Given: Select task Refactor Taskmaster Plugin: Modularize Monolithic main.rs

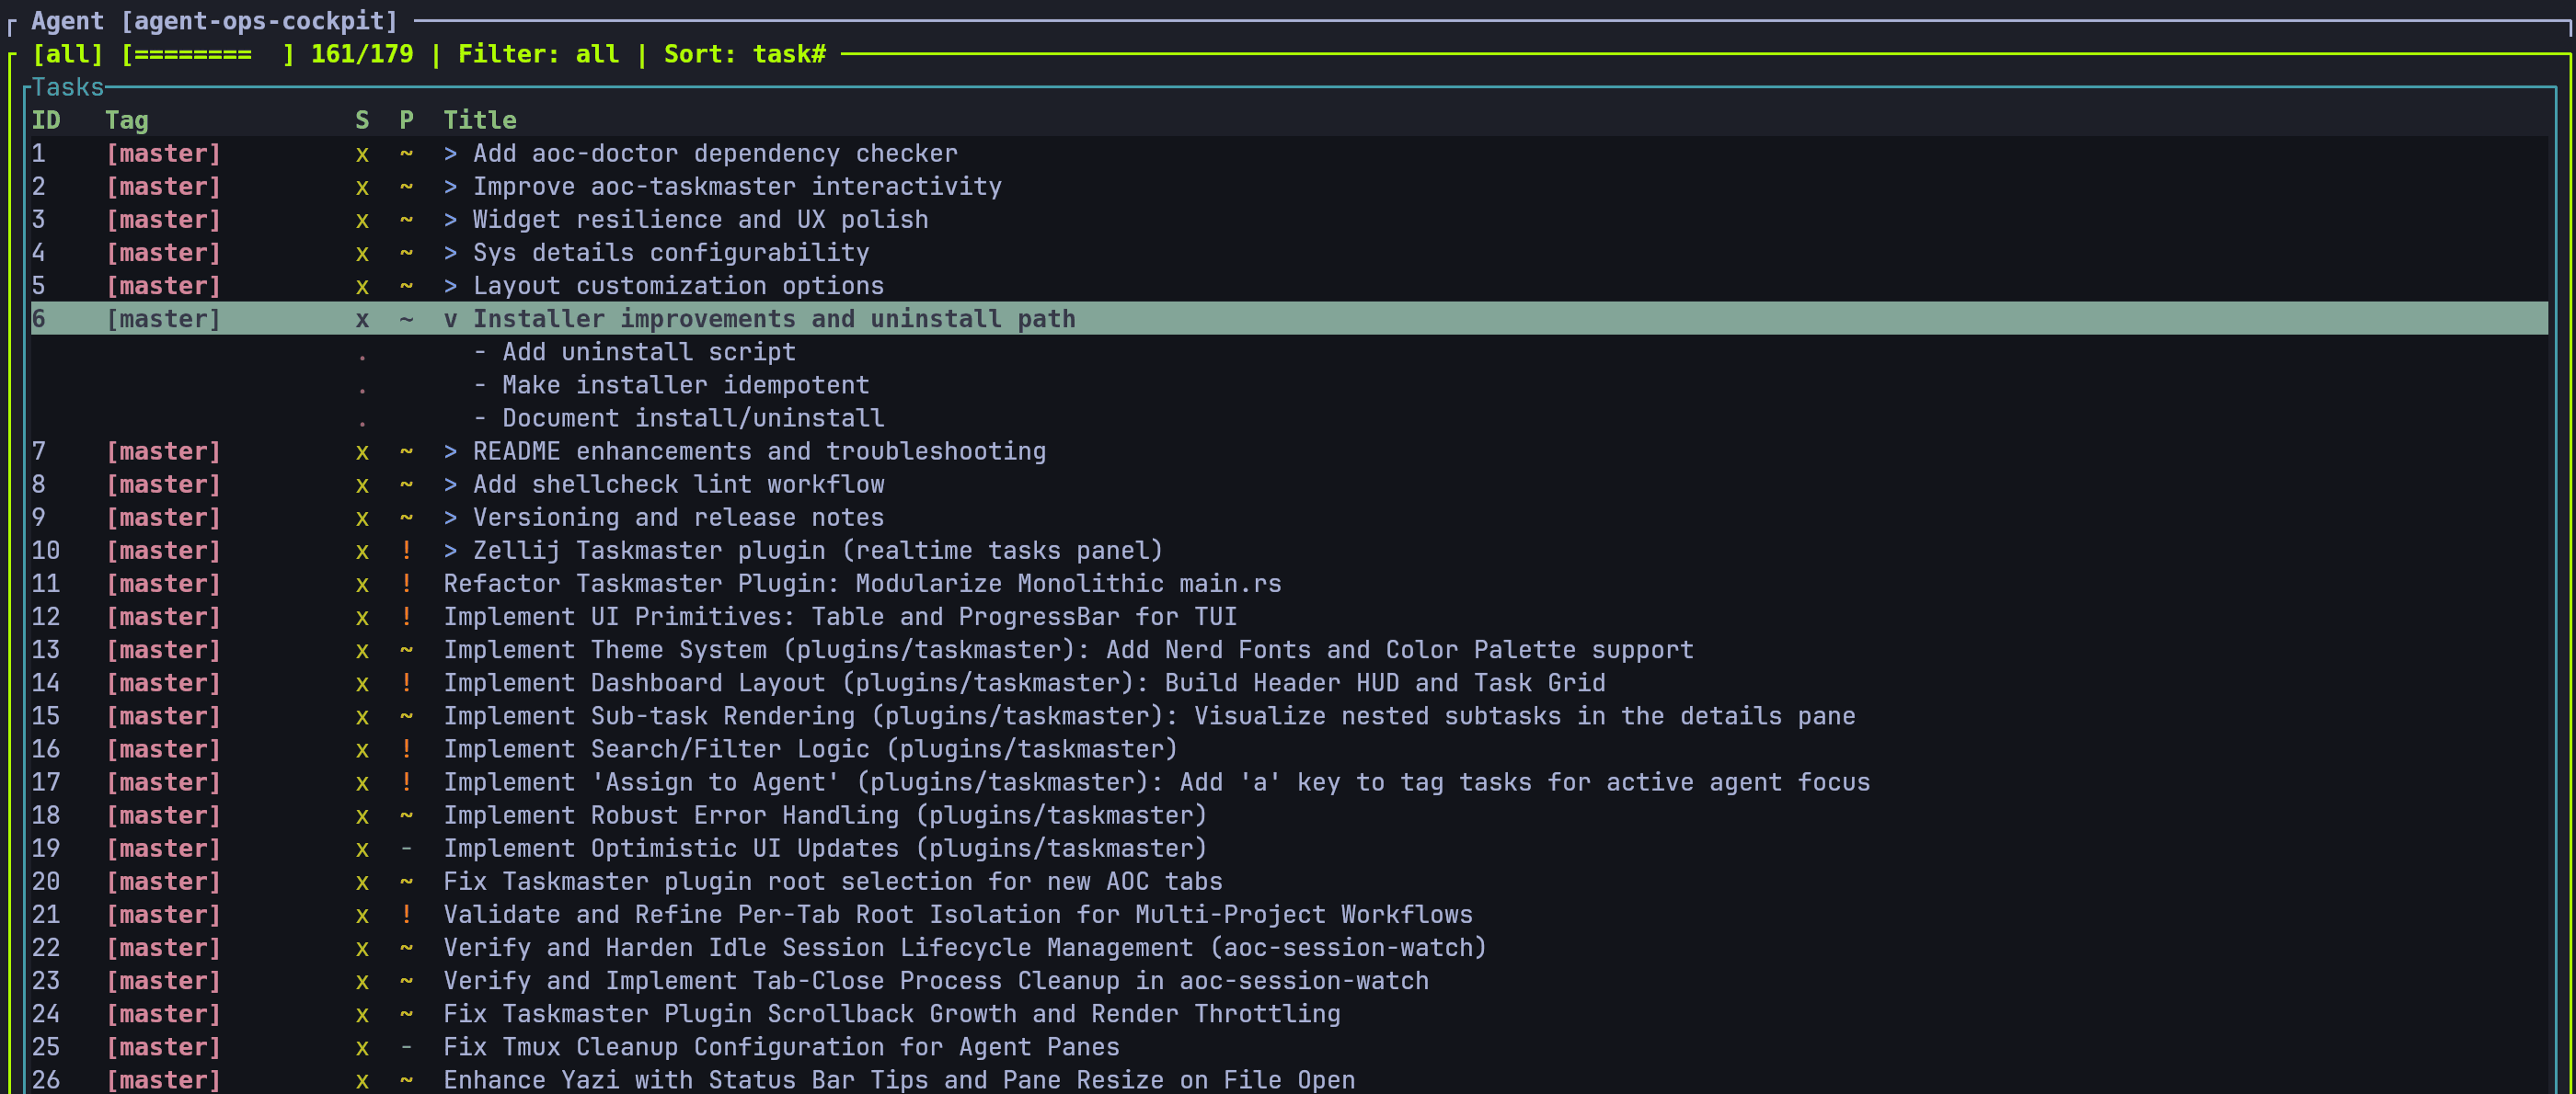Looking at the screenshot, I should click(x=862, y=584).
